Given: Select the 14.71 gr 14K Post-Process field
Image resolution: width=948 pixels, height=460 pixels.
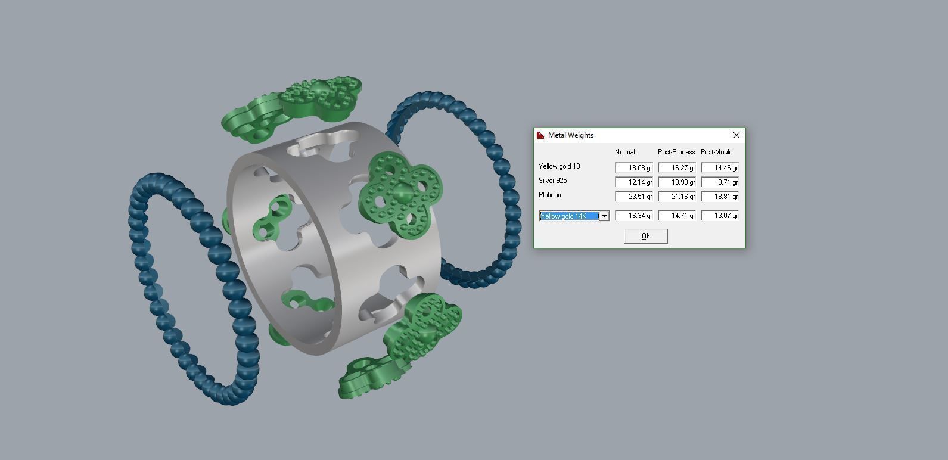Looking at the screenshot, I should click(677, 216).
